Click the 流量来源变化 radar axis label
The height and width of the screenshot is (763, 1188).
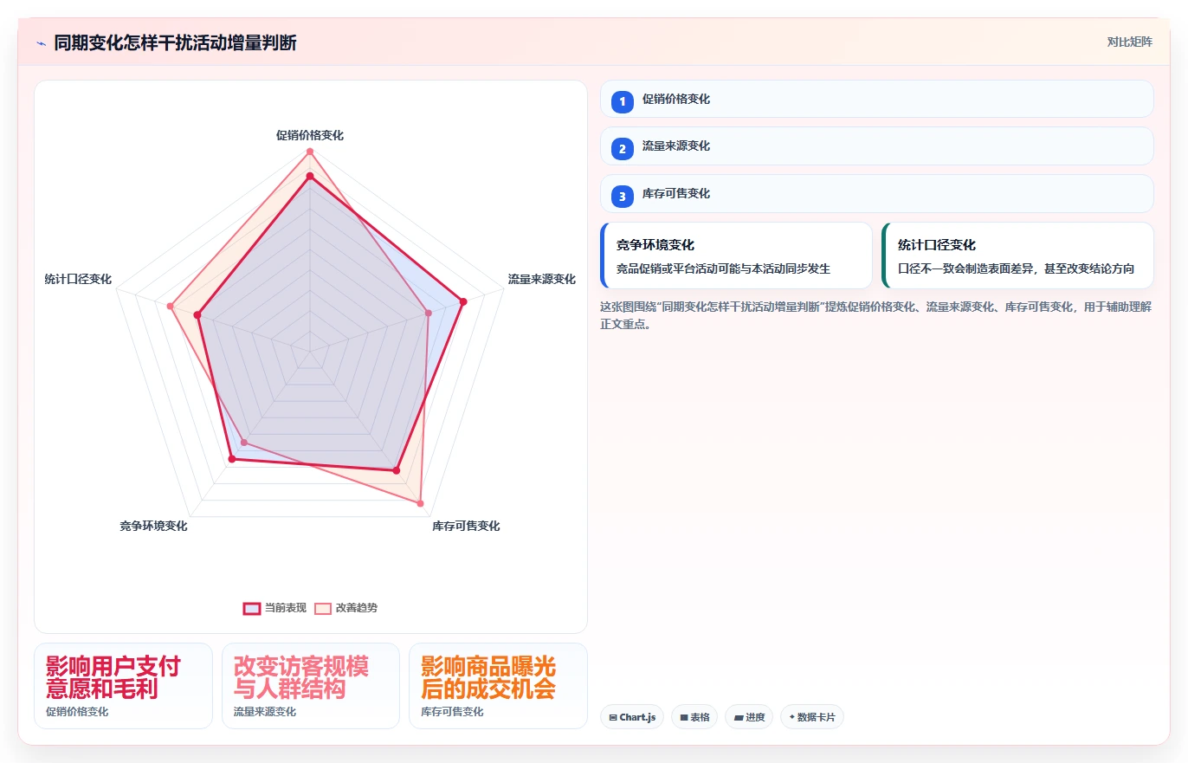541,279
